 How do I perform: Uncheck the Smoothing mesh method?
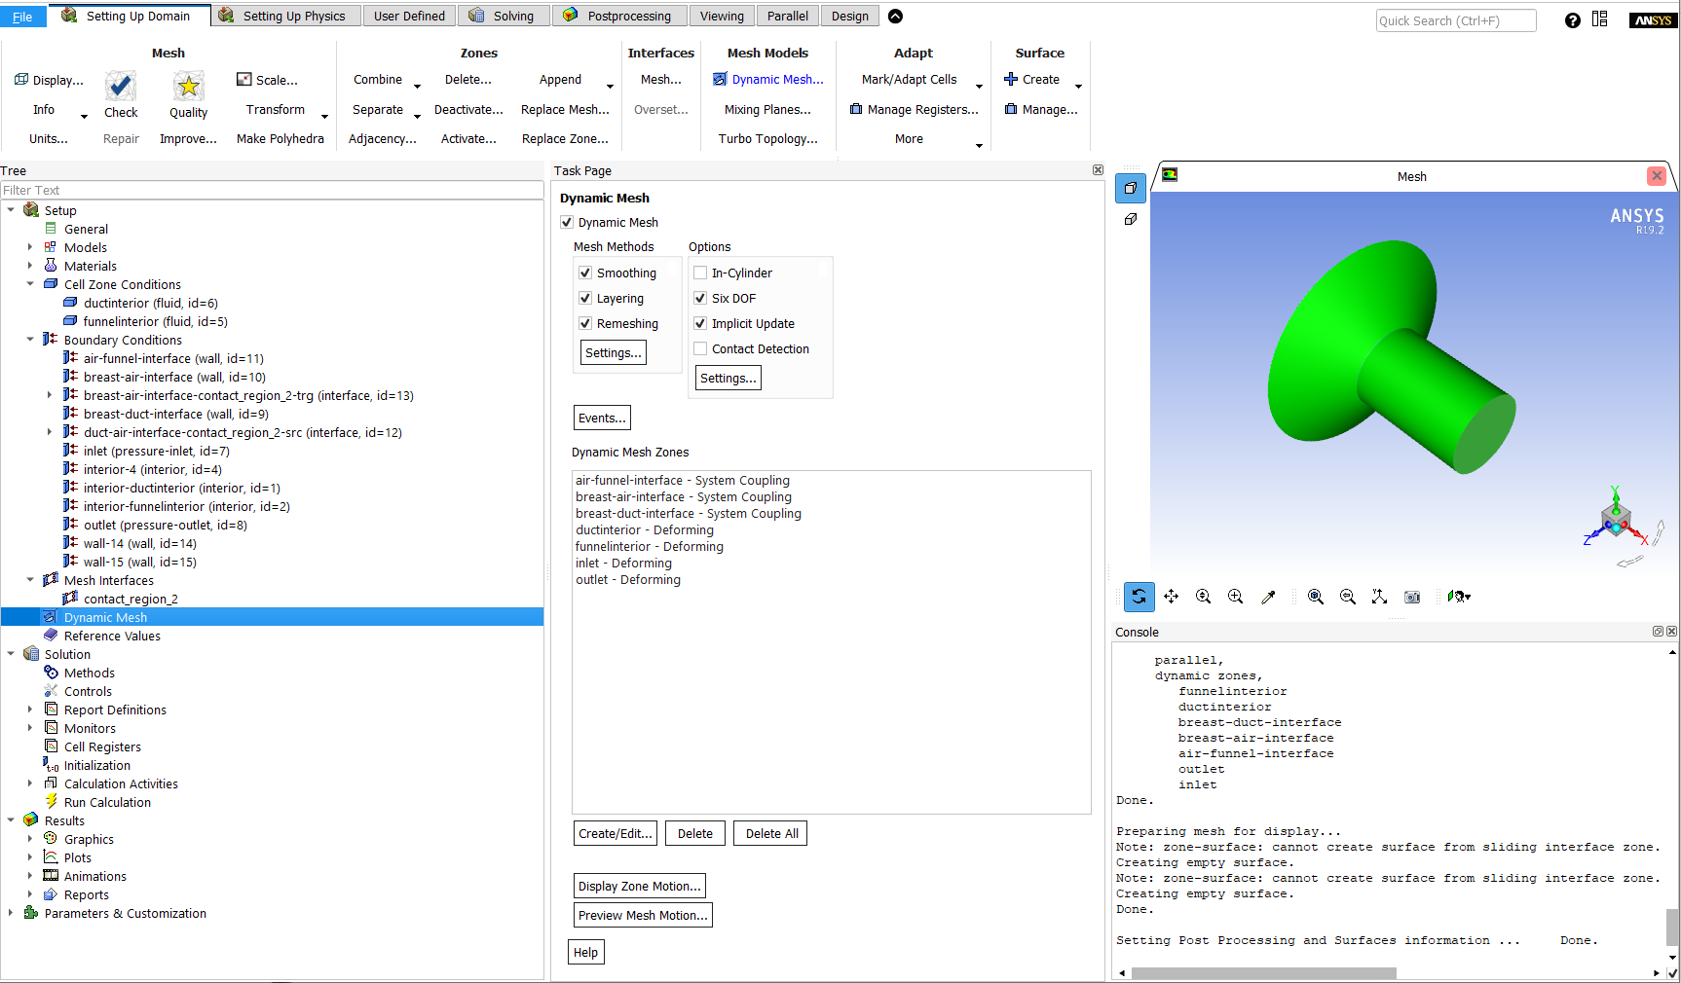pyautogui.click(x=585, y=273)
